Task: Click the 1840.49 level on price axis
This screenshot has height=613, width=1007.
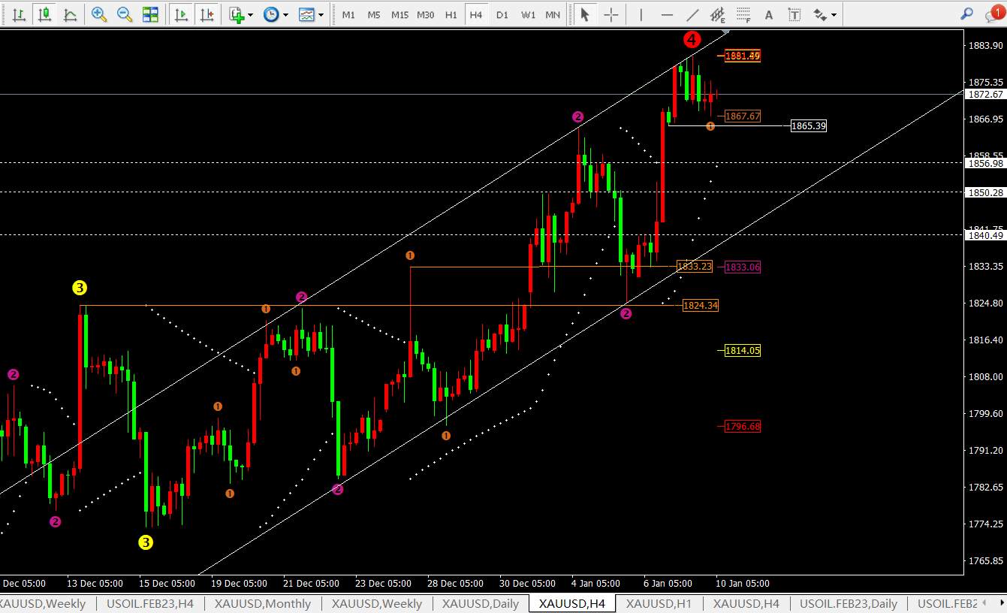Action: (x=986, y=235)
